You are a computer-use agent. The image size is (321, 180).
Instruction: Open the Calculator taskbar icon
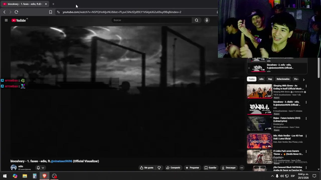(x=35, y=176)
